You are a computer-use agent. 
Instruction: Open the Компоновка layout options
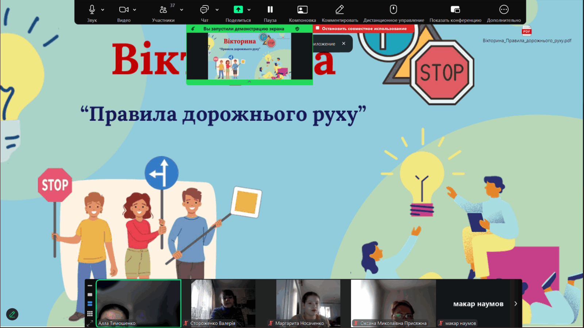tap(302, 10)
